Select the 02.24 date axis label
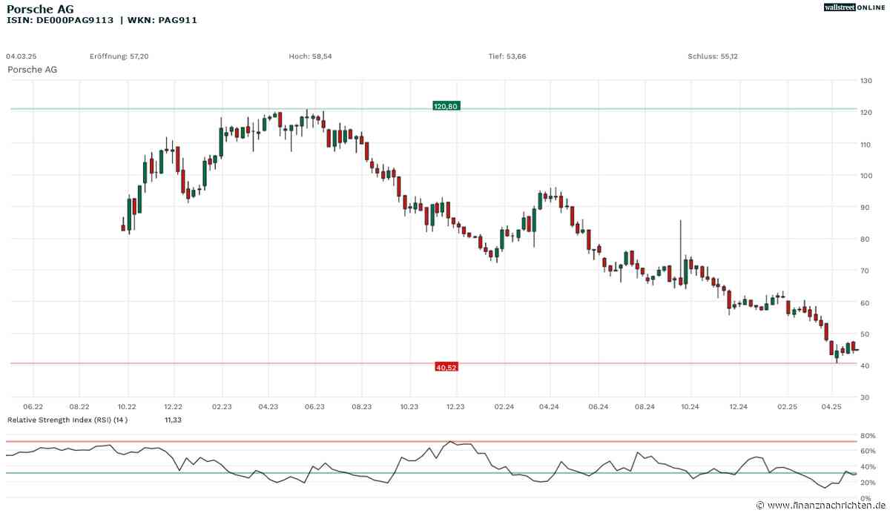The width and height of the screenshot is (890, 516). [503, 406]
